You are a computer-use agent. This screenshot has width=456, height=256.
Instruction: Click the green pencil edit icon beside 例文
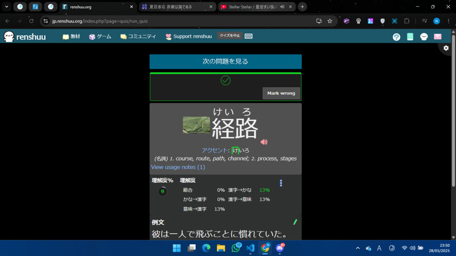pyautogui.click(x=295, y=222)
